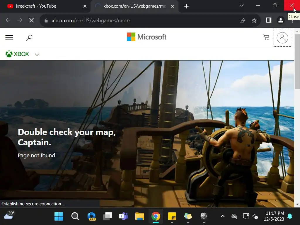Open the shopping cart
The image size is (300, 225).
point(266,37)
